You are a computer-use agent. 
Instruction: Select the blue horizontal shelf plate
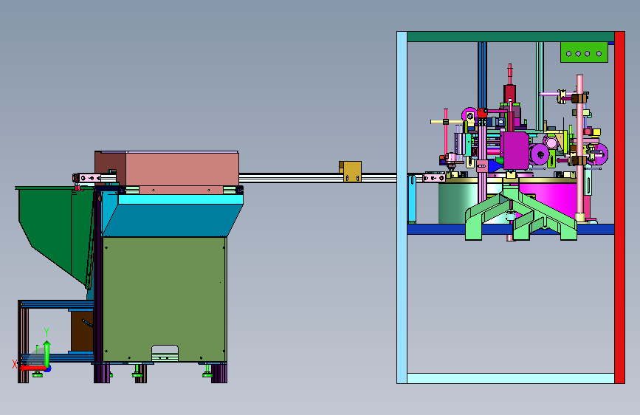(x=436, y=229)
